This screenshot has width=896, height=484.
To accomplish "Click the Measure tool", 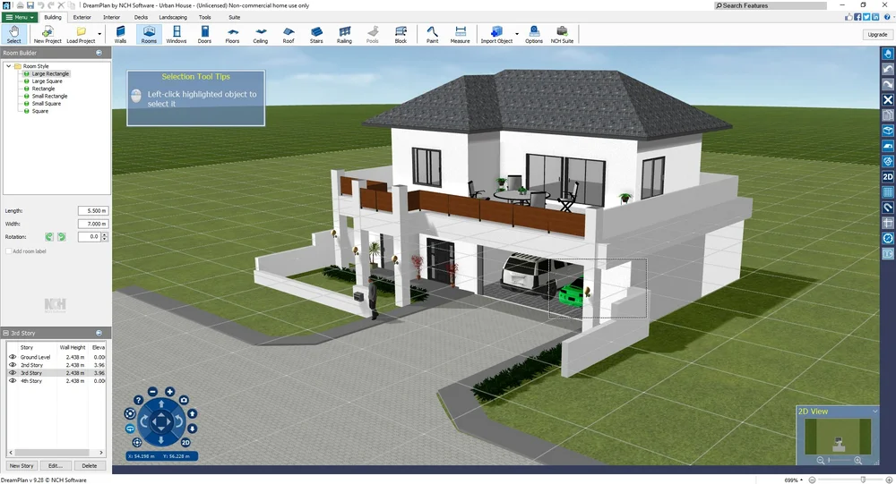I will coord(460,35).
